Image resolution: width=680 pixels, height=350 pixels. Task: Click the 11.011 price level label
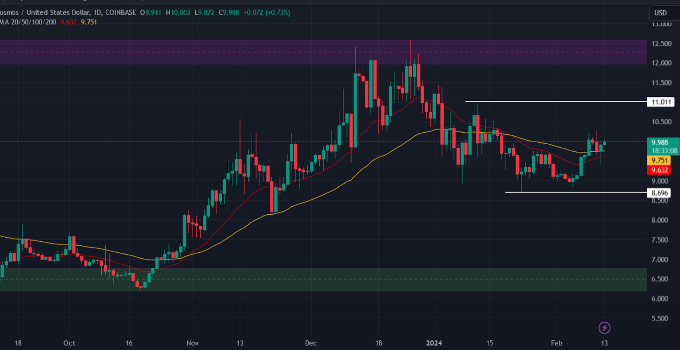[661, 102]
